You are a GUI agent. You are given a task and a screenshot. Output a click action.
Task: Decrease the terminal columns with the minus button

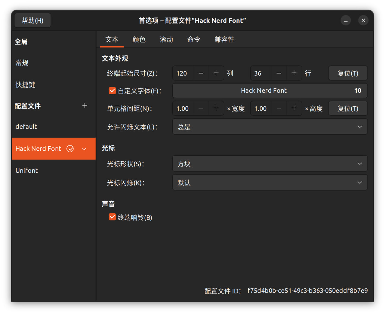click(x=201, y=73)
